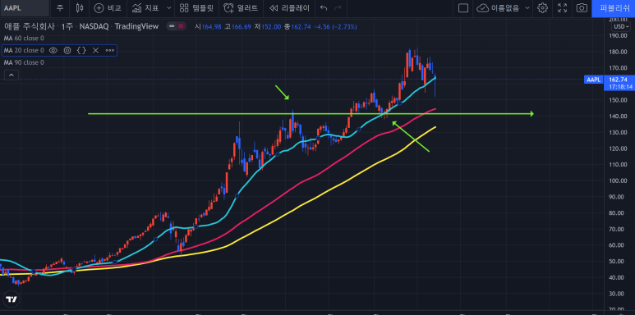Viewport: 635px width, 315px height.
Task: Open chart settings gear in top toolbar
Action: pyautogui.click(x=543, y=7)
